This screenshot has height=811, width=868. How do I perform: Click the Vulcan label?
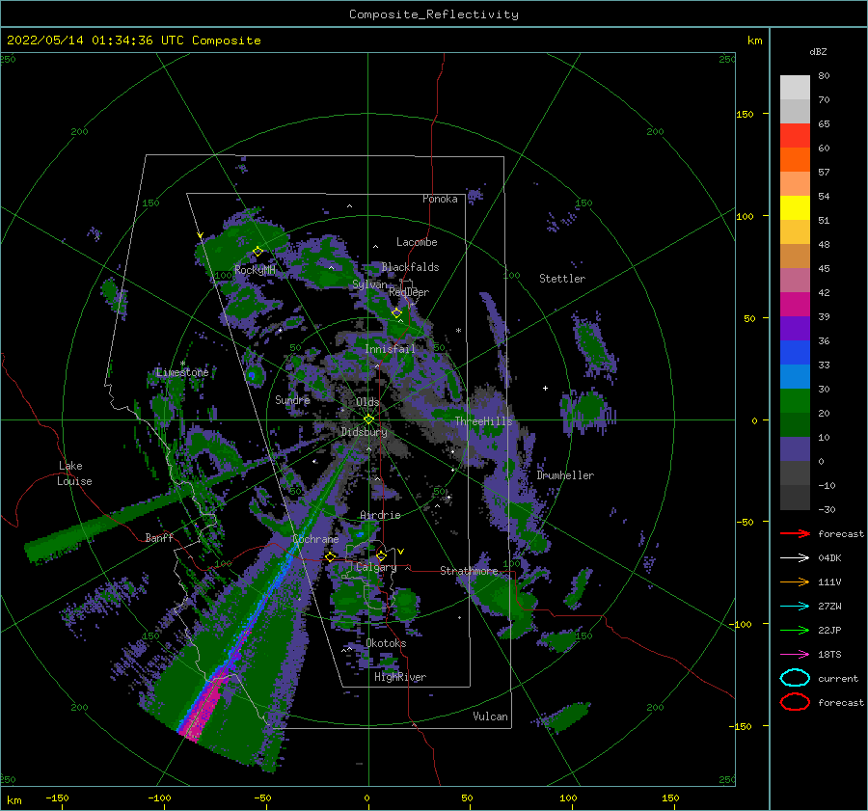490,716
